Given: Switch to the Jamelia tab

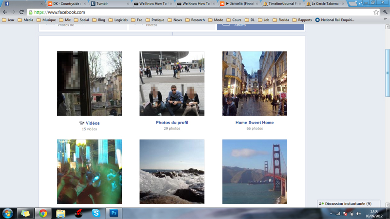Looking at the screenshot, I should coord(239,4).
